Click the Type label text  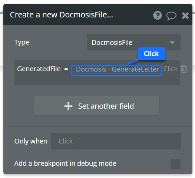[22, 42]
